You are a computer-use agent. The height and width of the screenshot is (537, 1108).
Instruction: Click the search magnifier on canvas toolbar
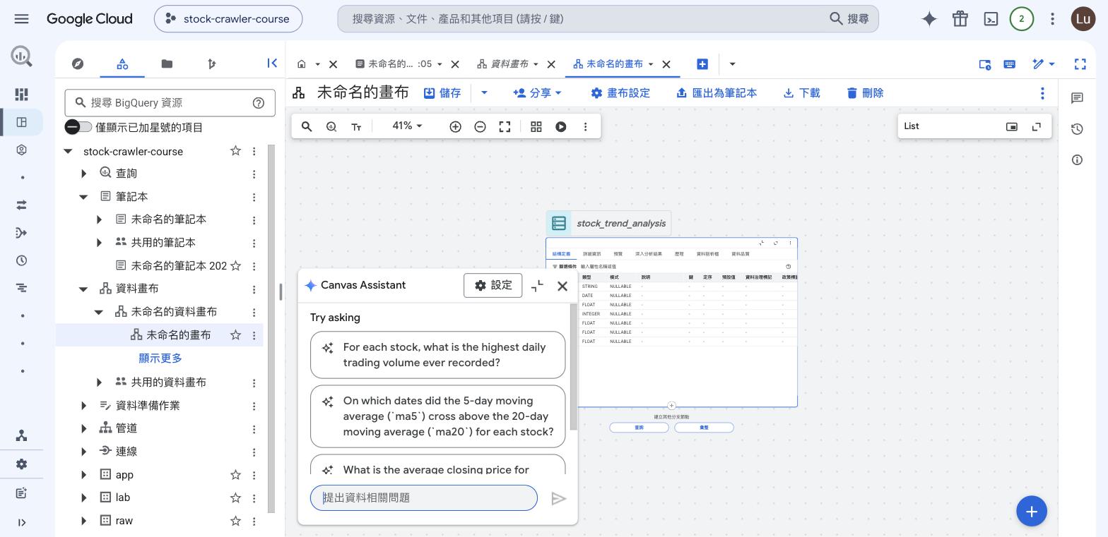pos(307,126)
